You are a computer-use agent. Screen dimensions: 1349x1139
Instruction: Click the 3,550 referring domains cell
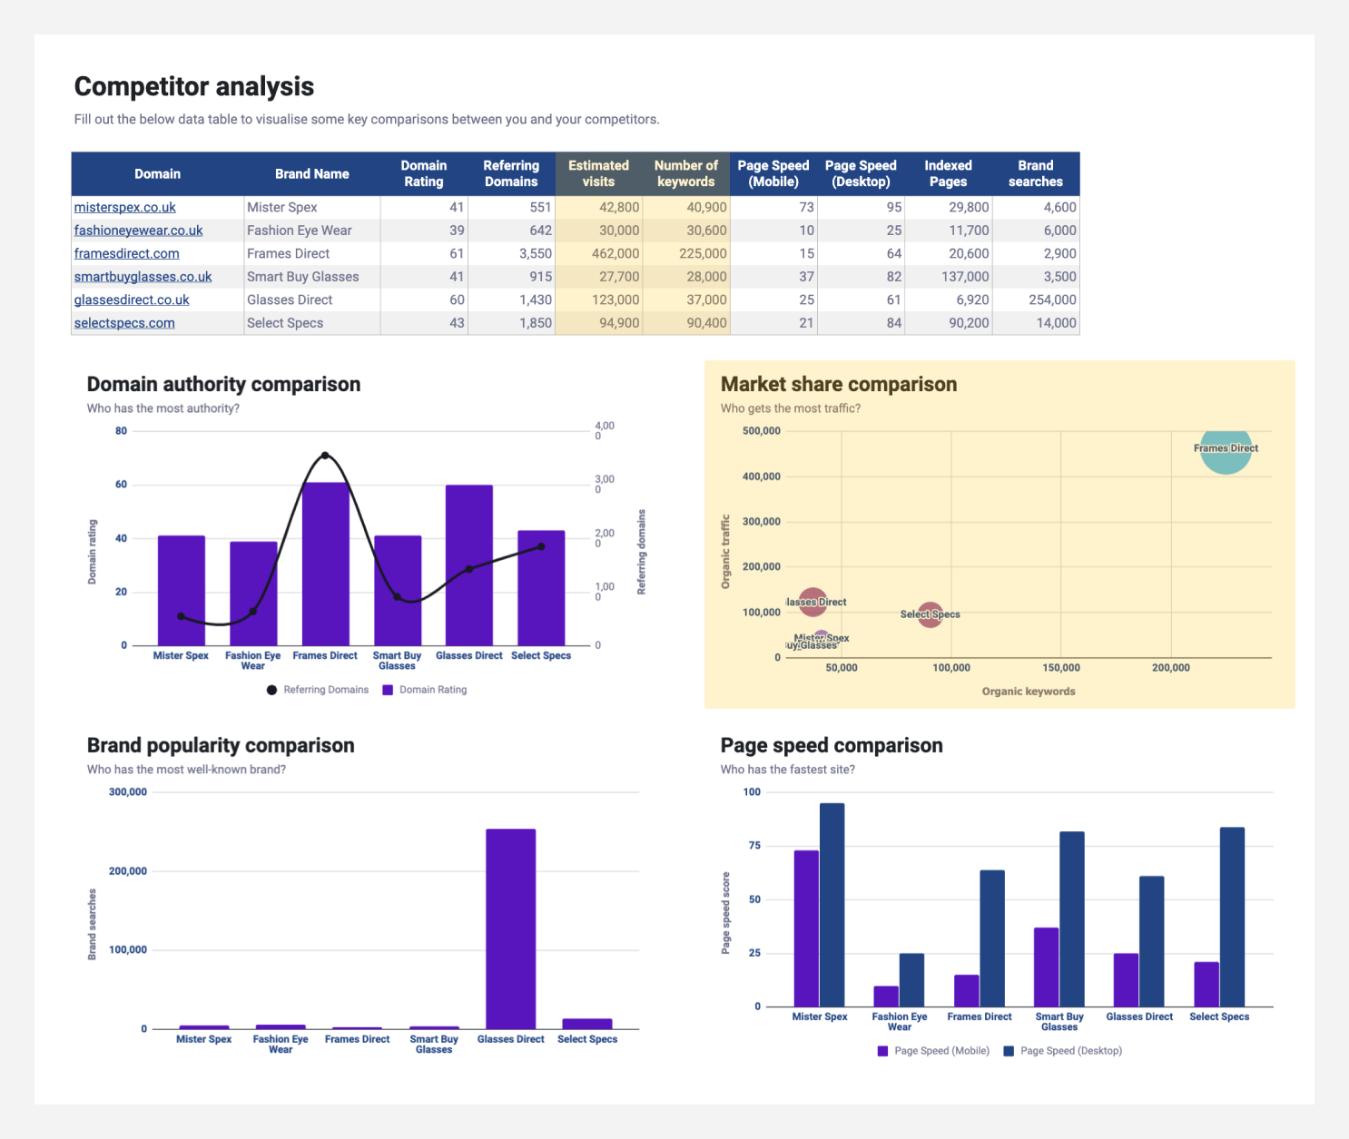pos(511,253)
